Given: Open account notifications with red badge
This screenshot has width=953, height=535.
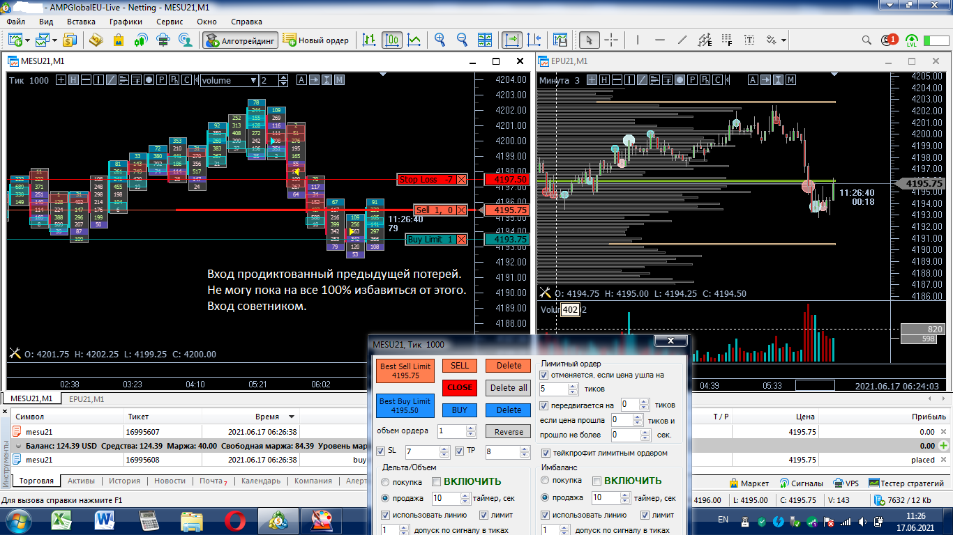Looking at the screenshot, I should point(889,40).
